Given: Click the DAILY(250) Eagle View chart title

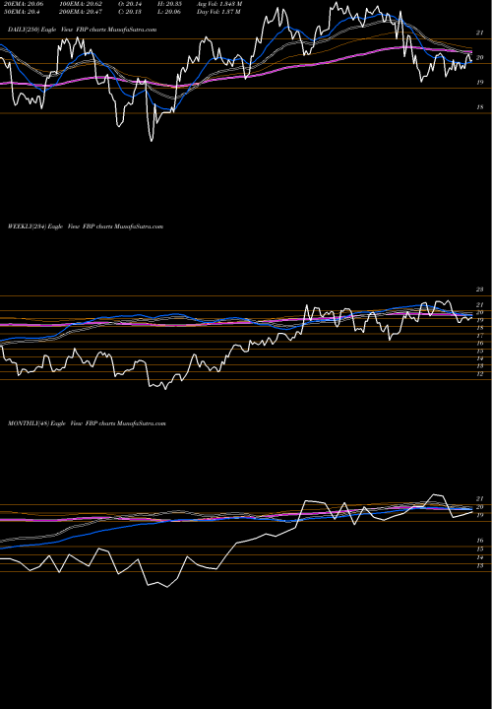Looking at the screenshot, I should click(83, 30).
